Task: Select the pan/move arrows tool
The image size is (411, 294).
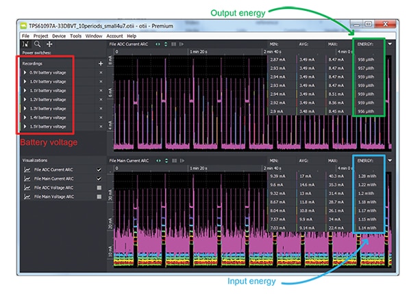Action: tap(49, 43)
